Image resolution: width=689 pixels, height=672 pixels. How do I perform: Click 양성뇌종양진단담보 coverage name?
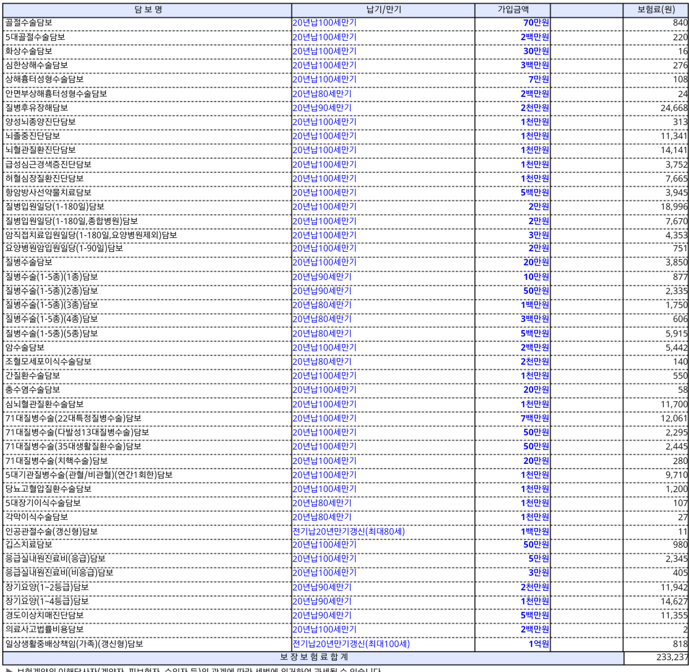tap(41, 122)
